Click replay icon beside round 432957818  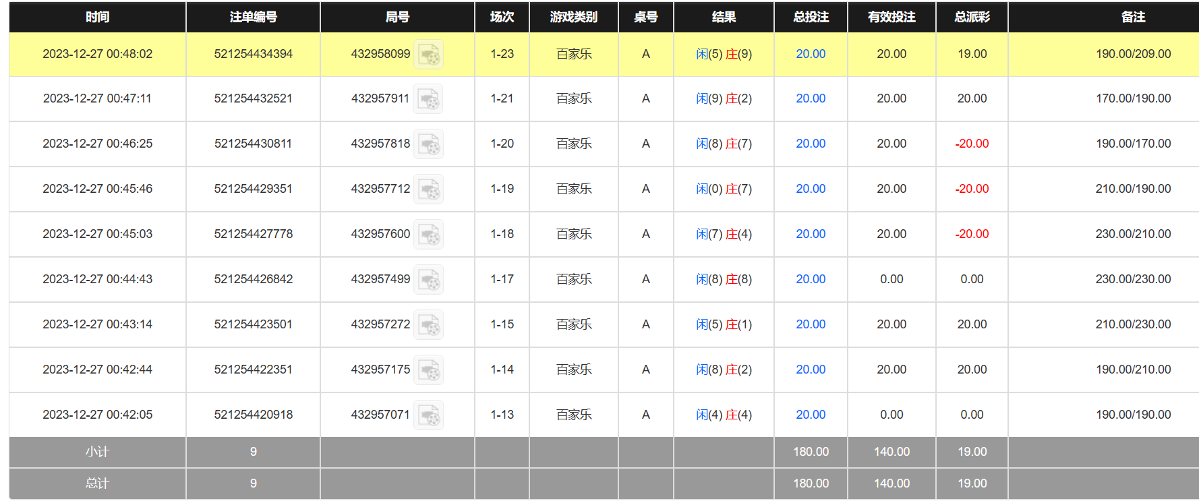[428, 144]
